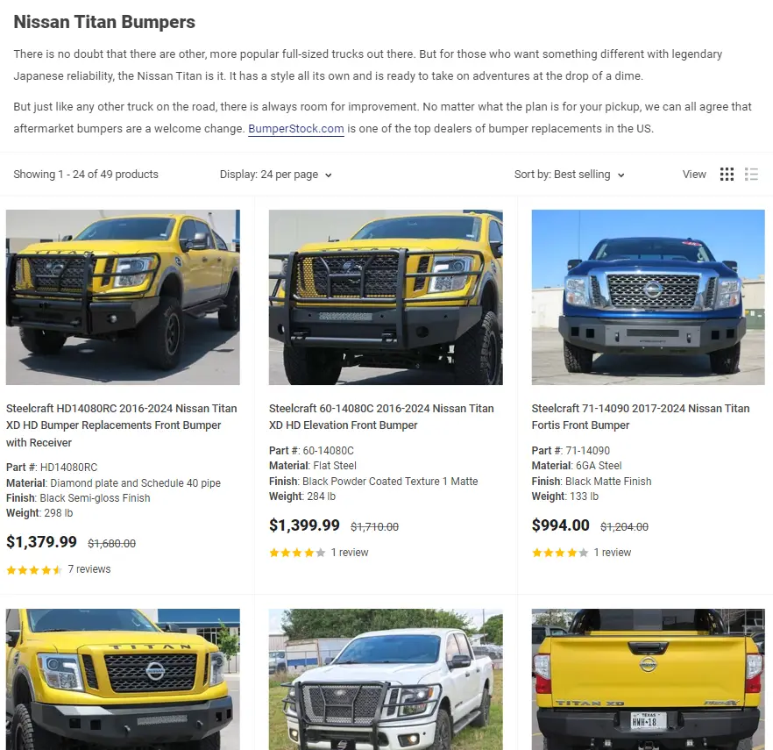View the 7 reviews link
The image size is (773, 750).
[89, 569]
